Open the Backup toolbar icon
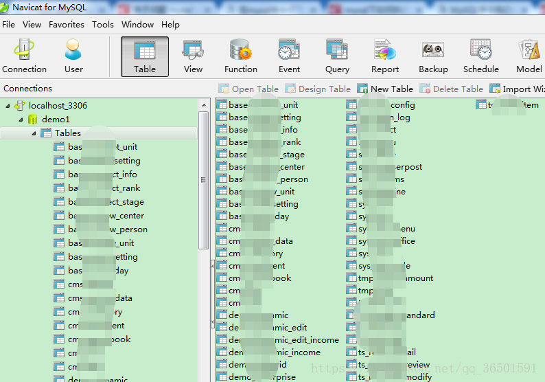 click(433, 56)
